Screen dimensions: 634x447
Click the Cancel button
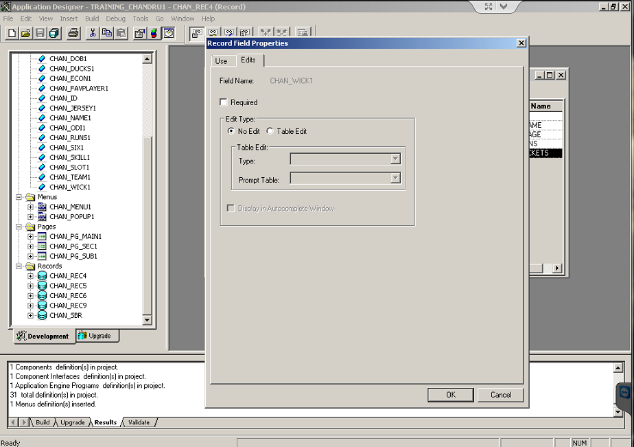pyautogui.click(x=501, y=395)
